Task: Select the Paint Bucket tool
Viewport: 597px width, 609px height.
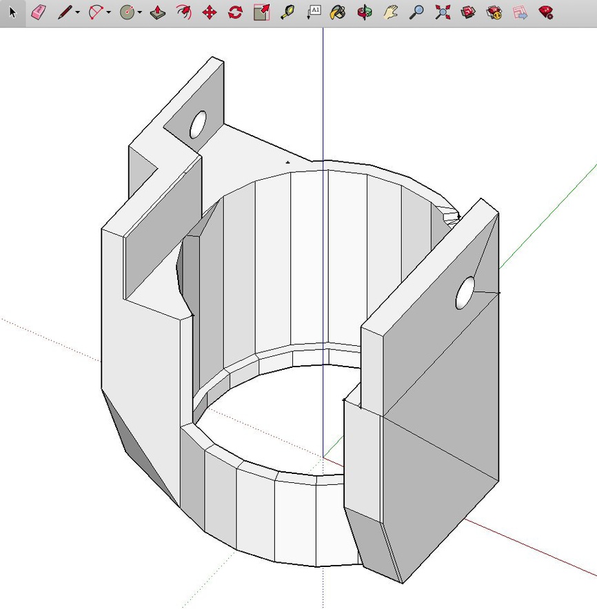Action: [x=337, y=12]
